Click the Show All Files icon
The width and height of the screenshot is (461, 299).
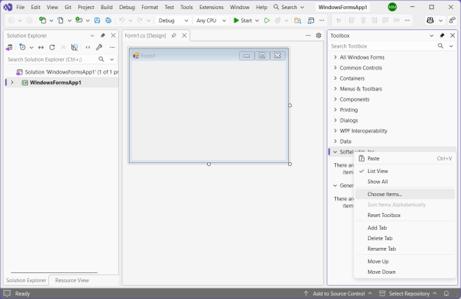(74, 48)
